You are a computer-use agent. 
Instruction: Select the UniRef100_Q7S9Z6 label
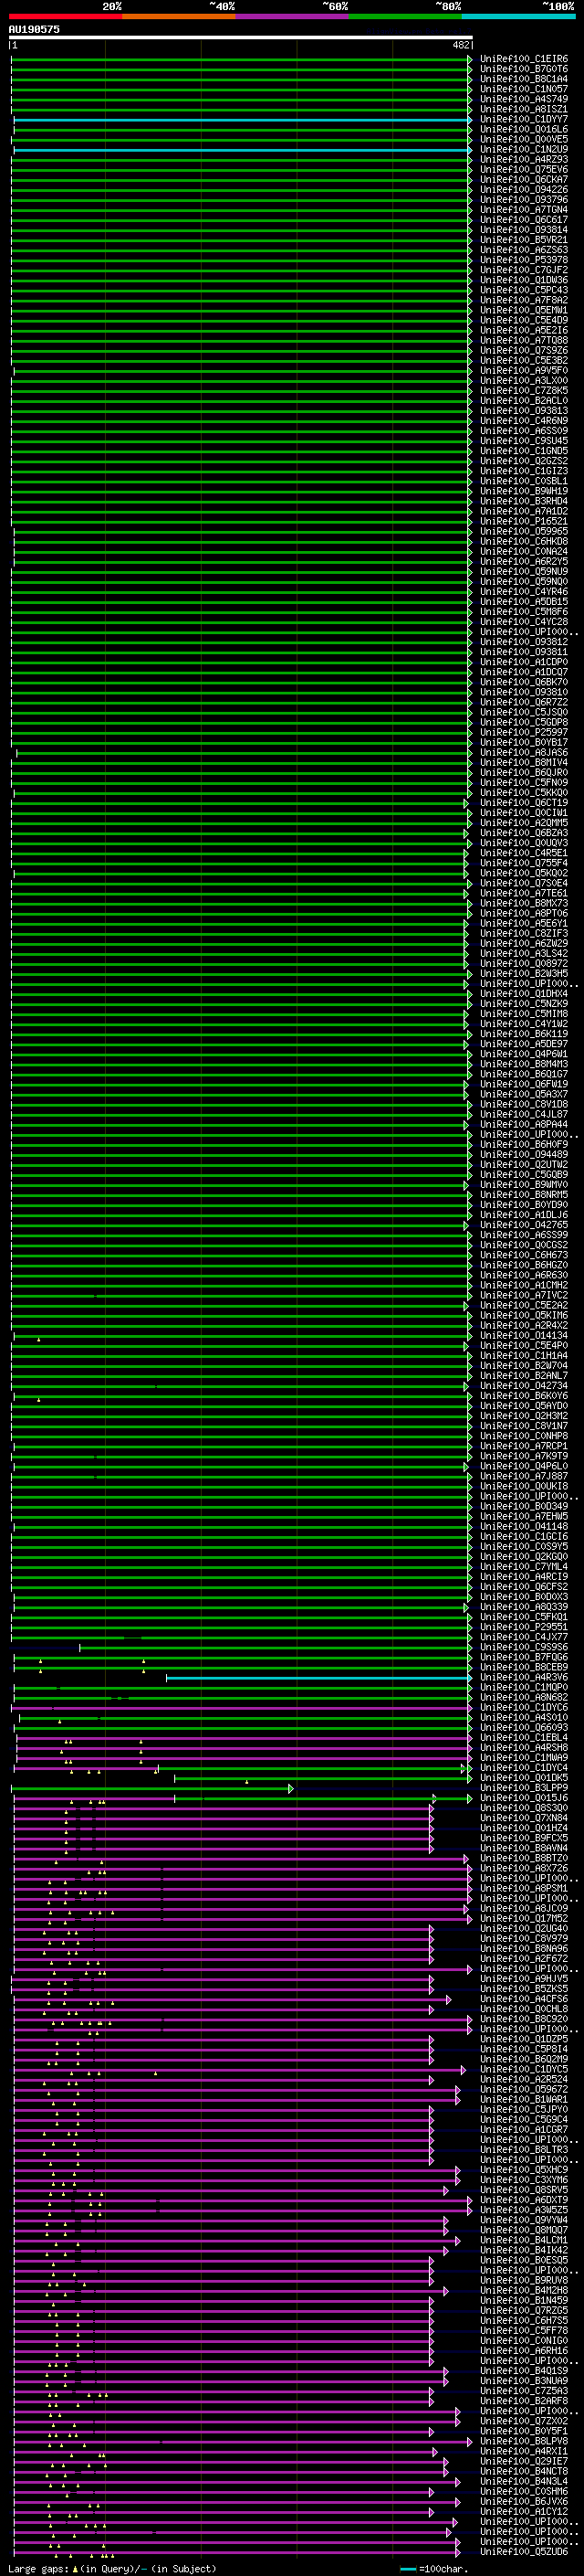pos(524,350)
